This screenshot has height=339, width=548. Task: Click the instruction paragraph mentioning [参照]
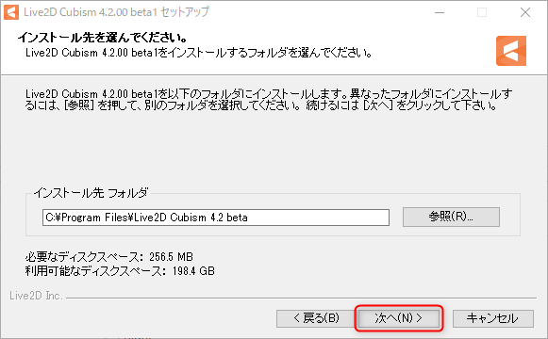(269, 100)
